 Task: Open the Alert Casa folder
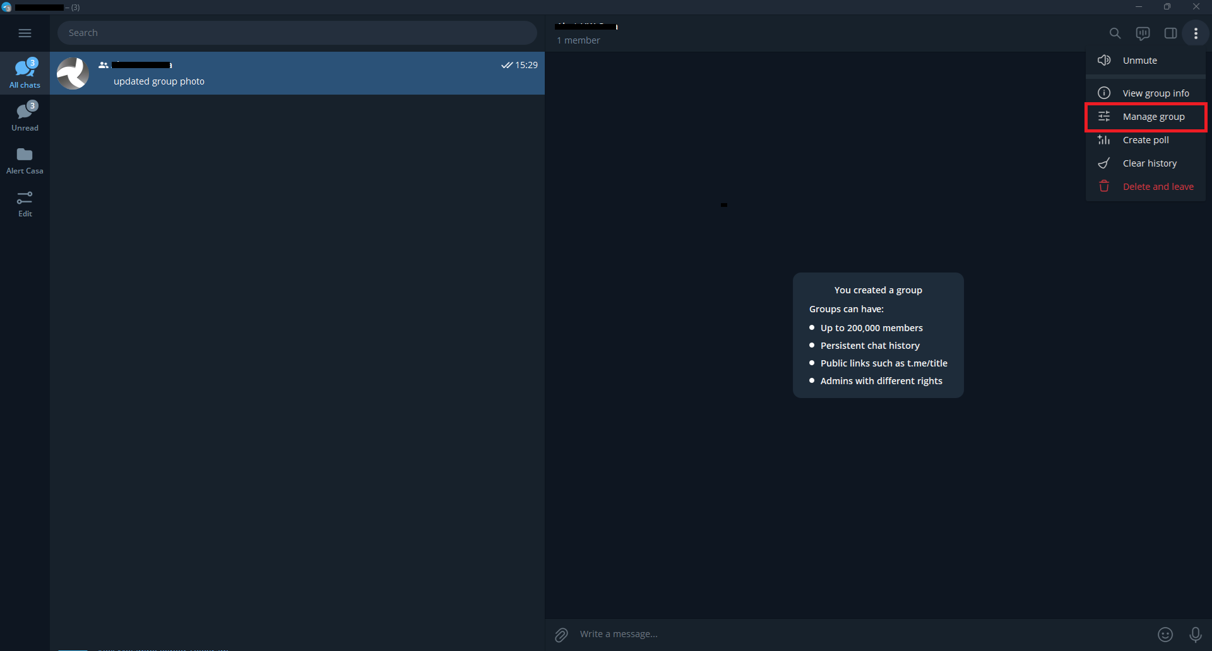25,160
